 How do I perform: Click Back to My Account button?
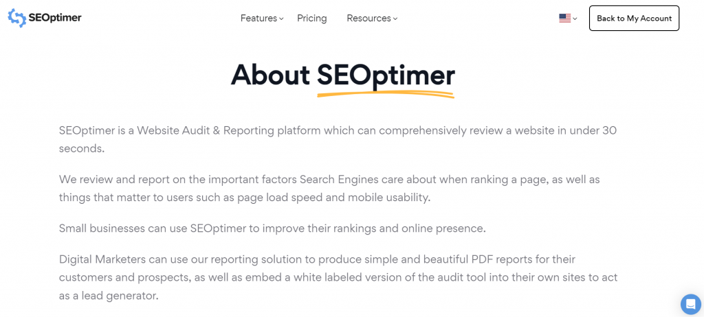634,19
